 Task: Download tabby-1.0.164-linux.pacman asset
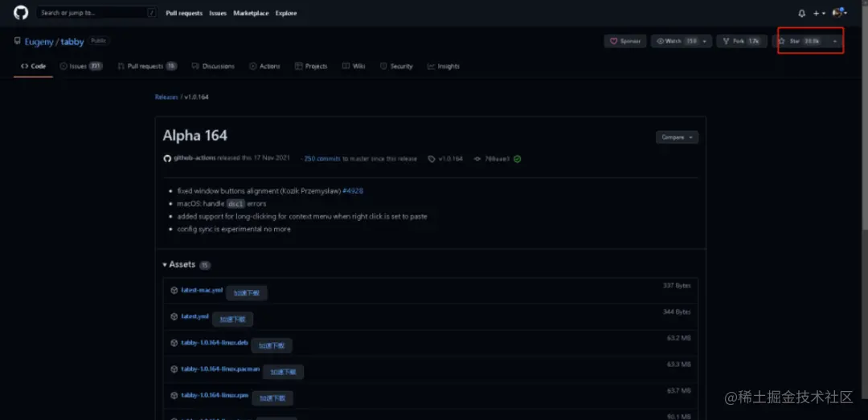coord(220,369)
